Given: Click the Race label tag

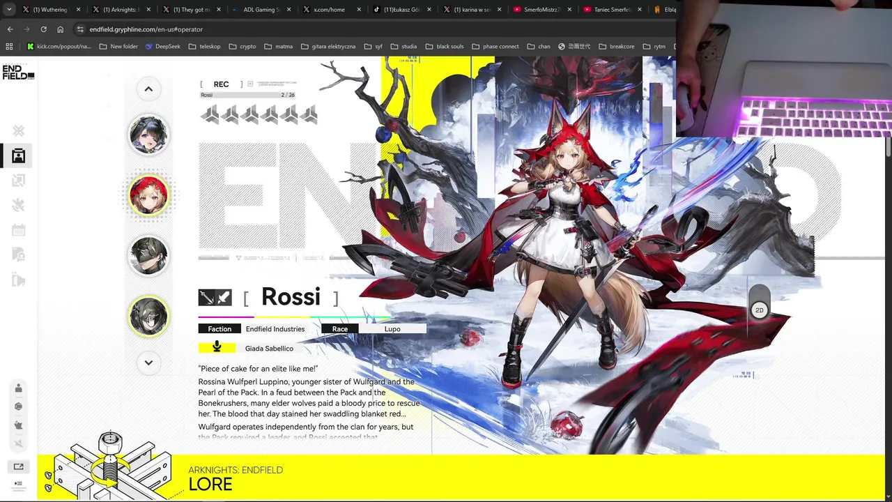Looking at the screenshot, I should 340,329.
